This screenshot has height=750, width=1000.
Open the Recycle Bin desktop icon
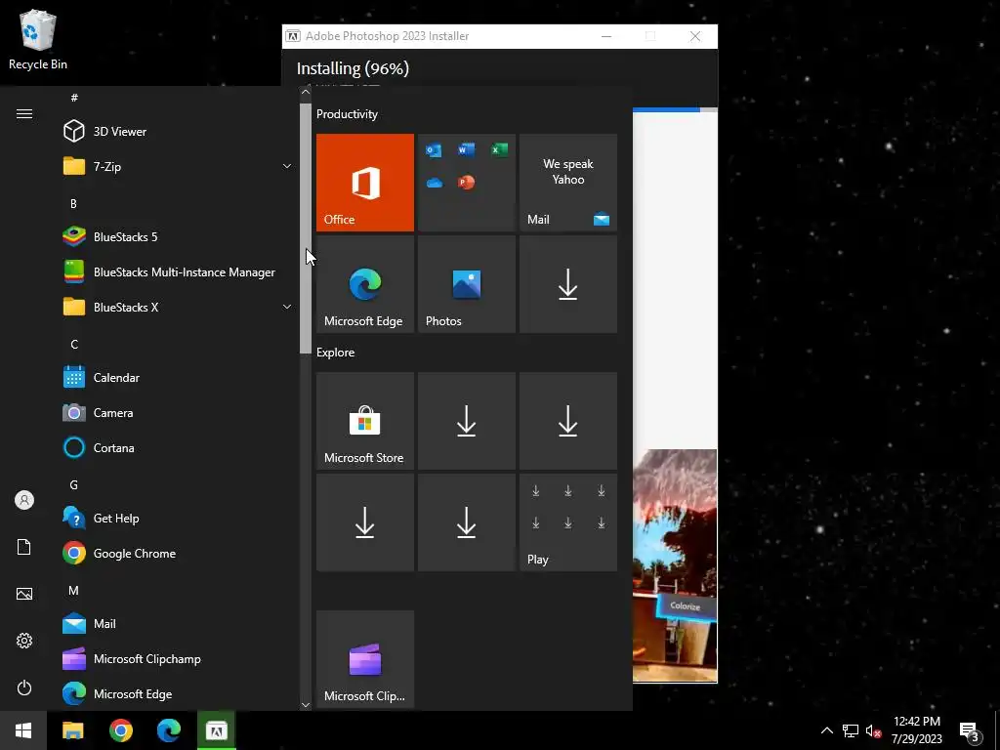tap(38, 39)
